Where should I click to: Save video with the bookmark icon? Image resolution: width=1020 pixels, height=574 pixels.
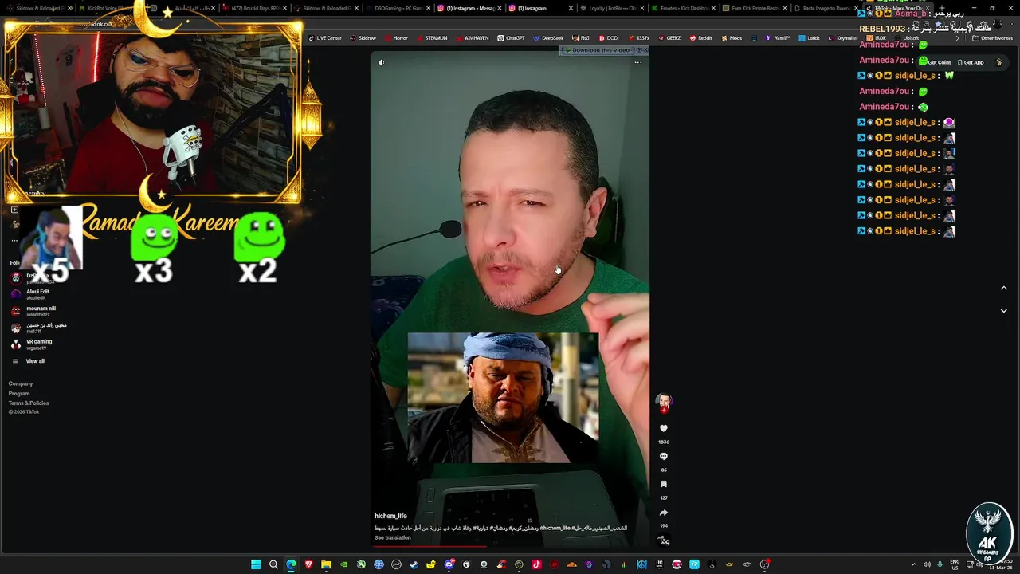(x=664, y=485)
